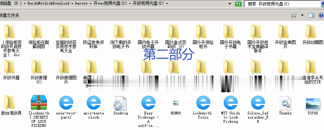Select the TOY48 picture thumbnail
Viewport: 324px width, 130px height.
click(313, 104)
